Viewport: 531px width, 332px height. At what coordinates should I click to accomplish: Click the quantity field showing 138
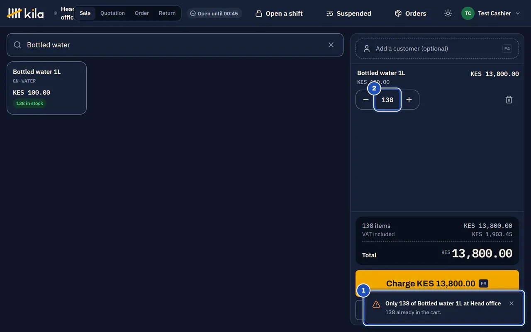coord(387,100)
